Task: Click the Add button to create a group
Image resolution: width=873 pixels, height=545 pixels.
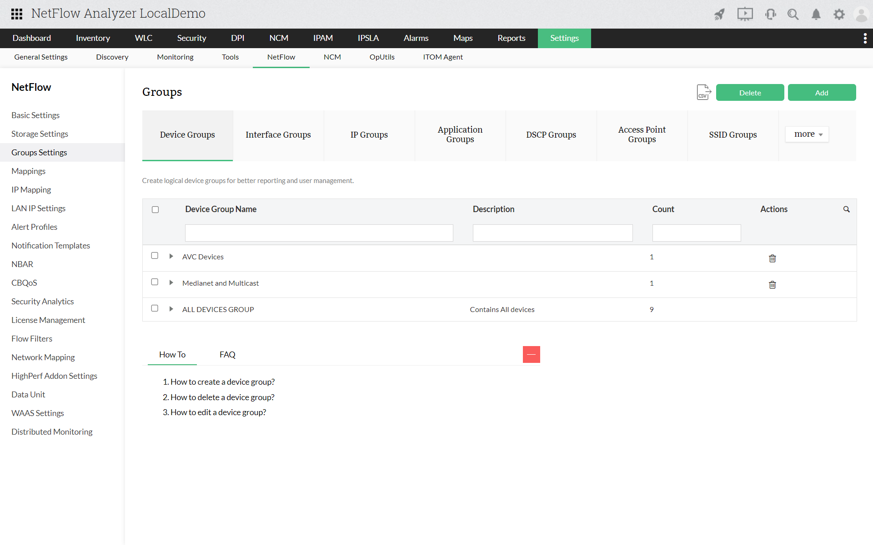Action: (x=821, y=92)
